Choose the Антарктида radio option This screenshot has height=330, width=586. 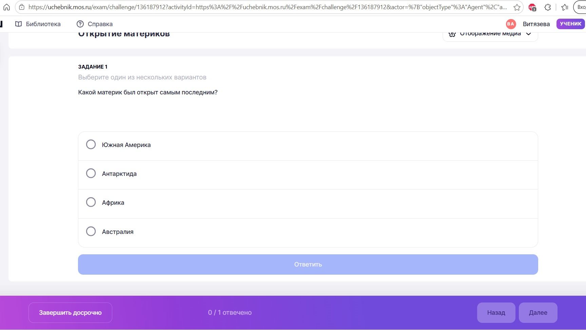pyautogui.click(x=91, y=173)
